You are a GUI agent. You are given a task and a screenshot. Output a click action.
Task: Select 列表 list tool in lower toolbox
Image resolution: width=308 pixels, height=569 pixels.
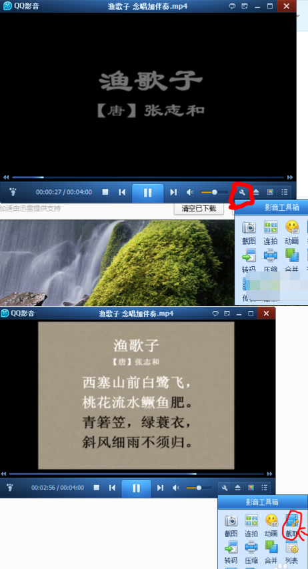pyautogui.click(x=291, y=552)
